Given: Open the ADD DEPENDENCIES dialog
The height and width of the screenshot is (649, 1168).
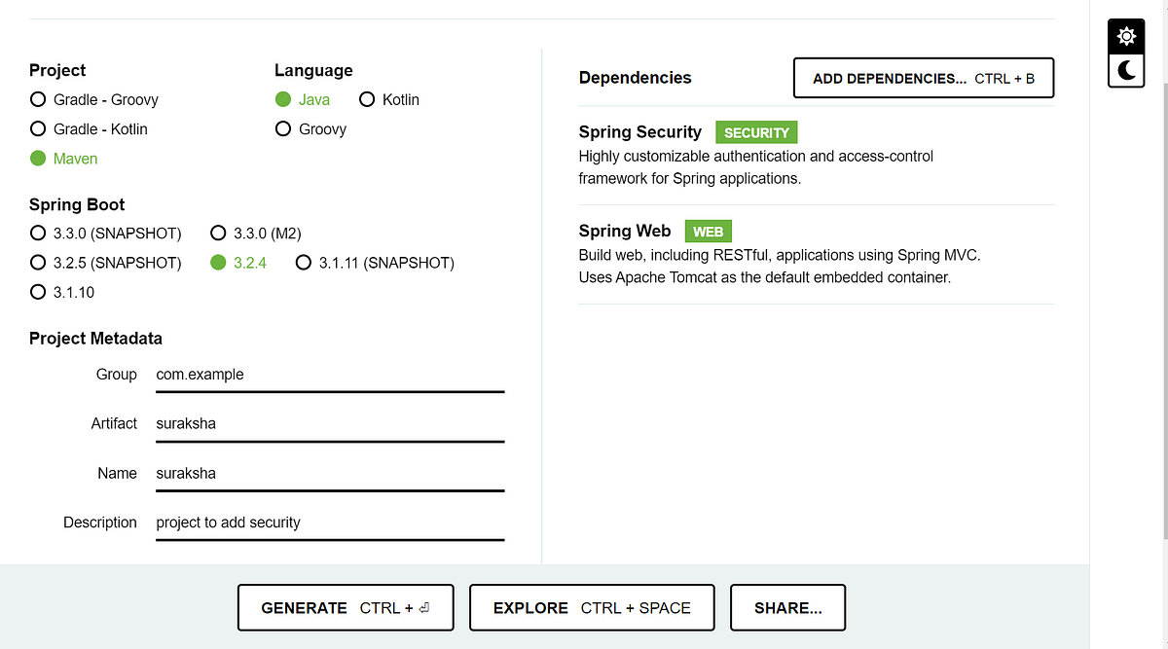Looking at the screenshot, I should click(923, 78).
